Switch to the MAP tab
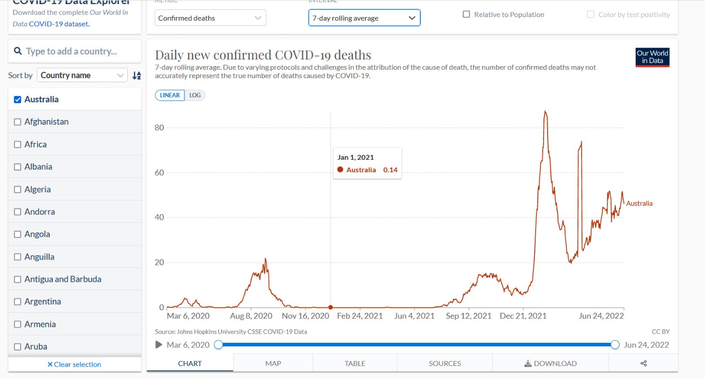The width and height of the screenshot is (705, 379). click(x=273, y=363)
